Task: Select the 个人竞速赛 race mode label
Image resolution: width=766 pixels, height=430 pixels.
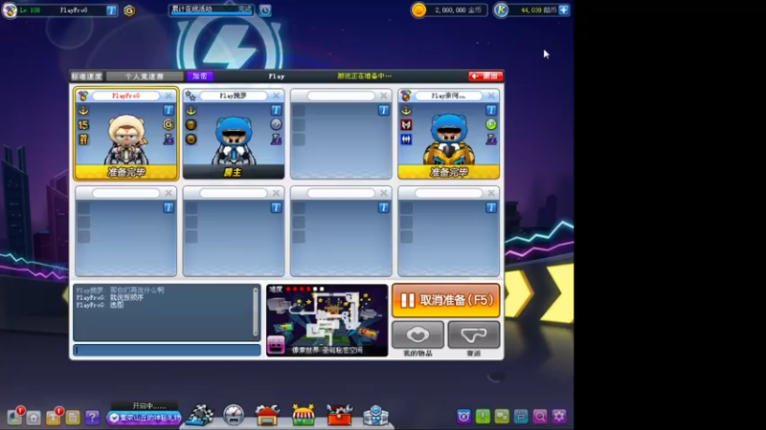Action: pyautogui.click(x=145, y=76)
